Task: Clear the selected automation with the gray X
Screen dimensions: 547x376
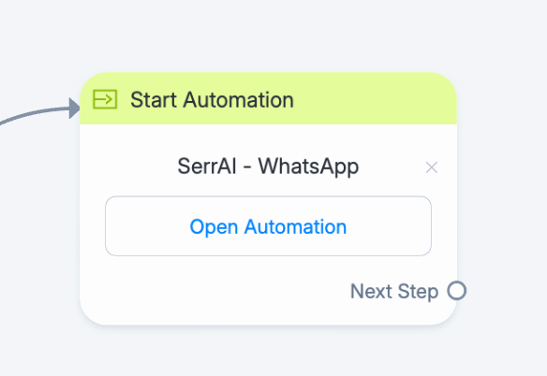Action: click(x=432, y=167)
